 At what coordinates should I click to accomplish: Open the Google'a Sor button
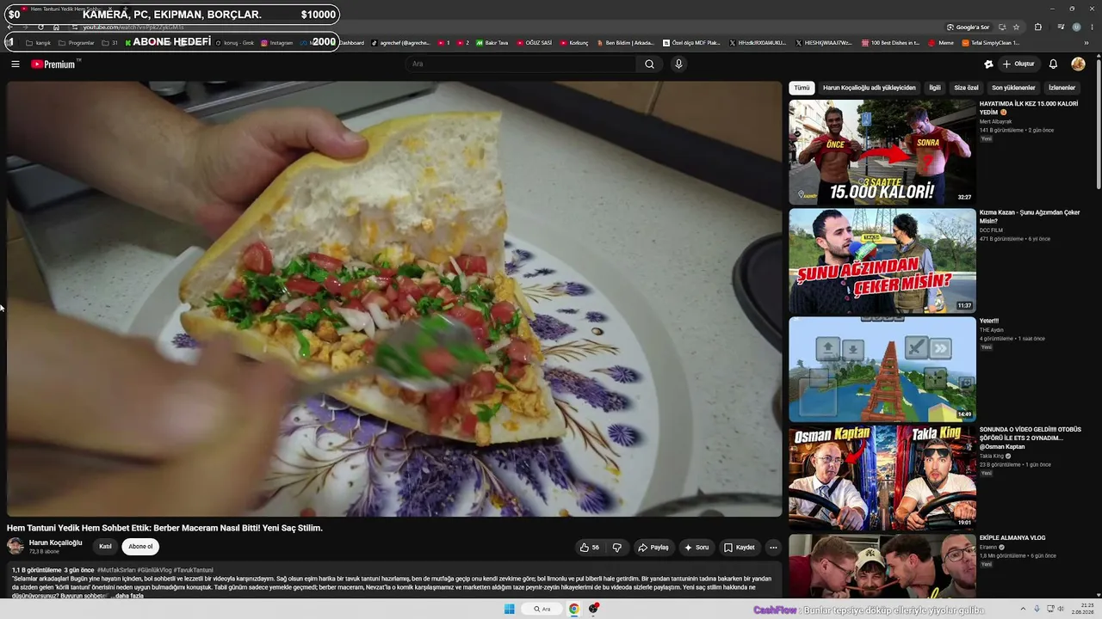(968, 27)
